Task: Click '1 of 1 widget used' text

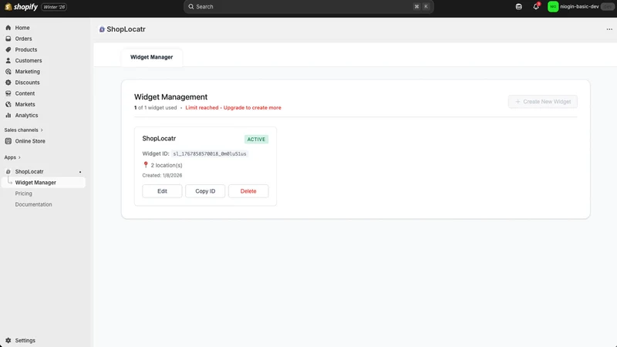Action: point(156,108)
